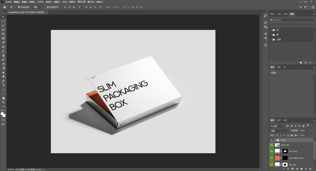Switch to the 通道 tab
This screenshot has width=316, height=171.
click(279, 120)
